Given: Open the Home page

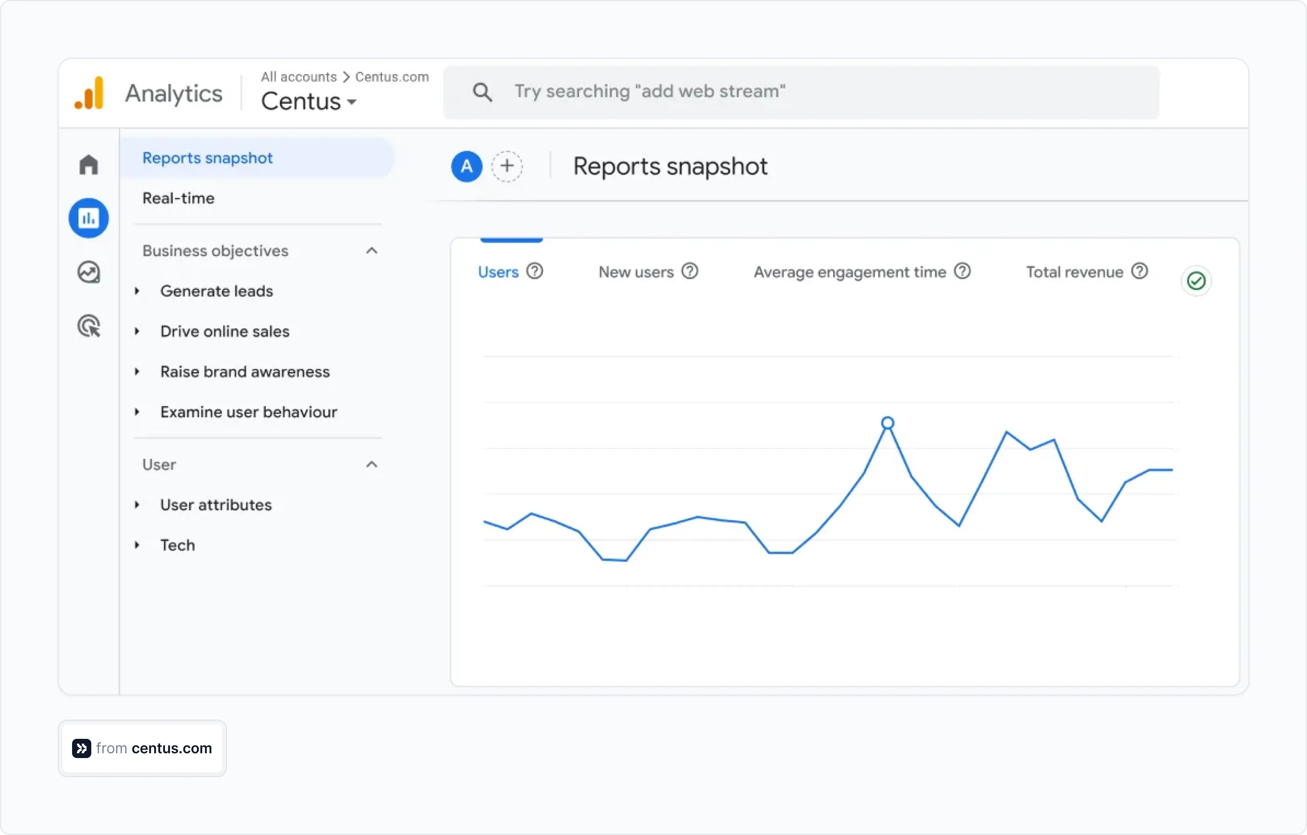Looking at the screenshot, I should point(88,164).
